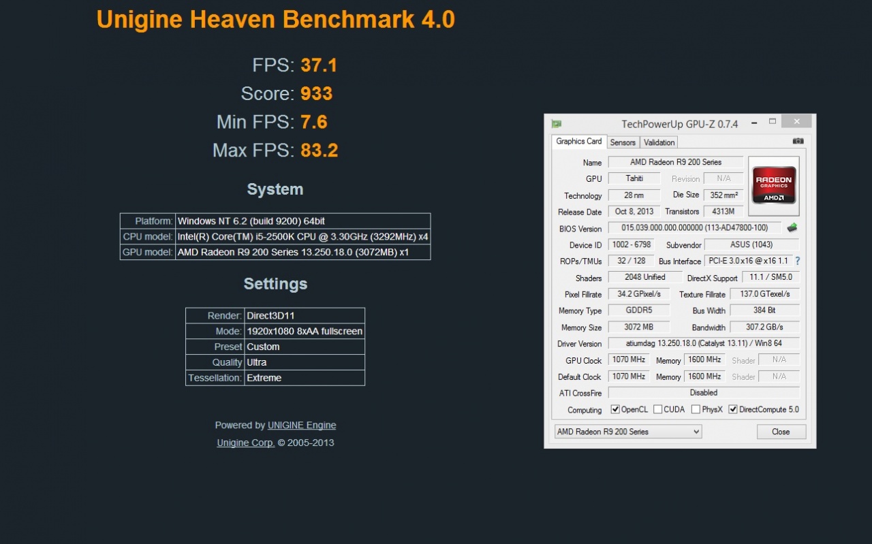This screenshot has height=544, width=872.
Task: Click the GPU-Z app icon in title bar
Action: [x=557, y=124]
